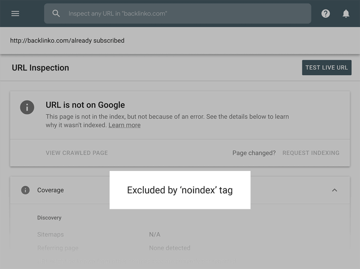Open the help question mark icon

click(x=326, y=13)
